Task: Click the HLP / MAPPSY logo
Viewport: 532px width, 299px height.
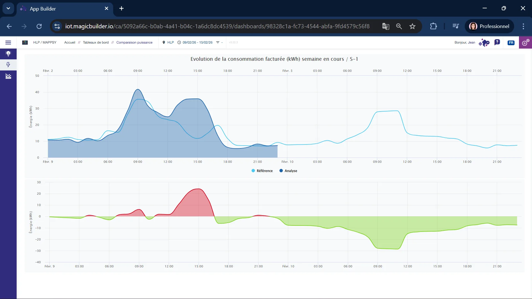Action: click(x=25, y=42)
